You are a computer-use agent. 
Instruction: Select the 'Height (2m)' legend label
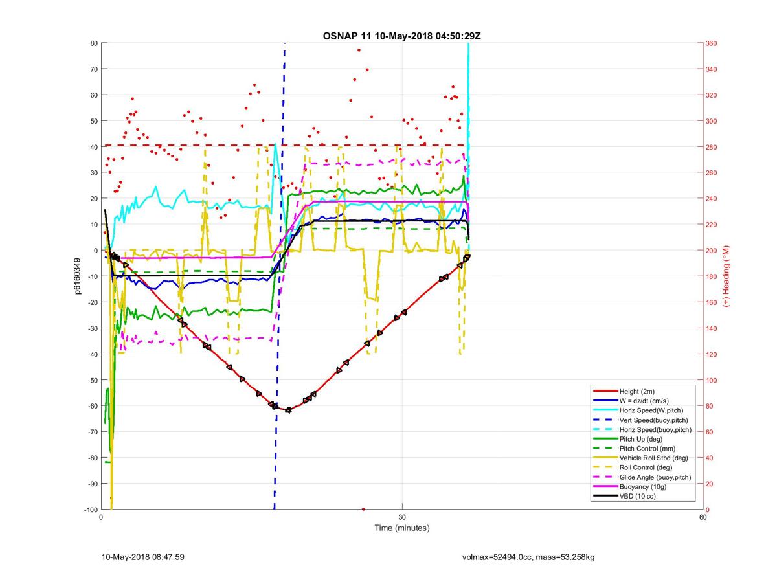pyautogui.click(x=638, y=392)
